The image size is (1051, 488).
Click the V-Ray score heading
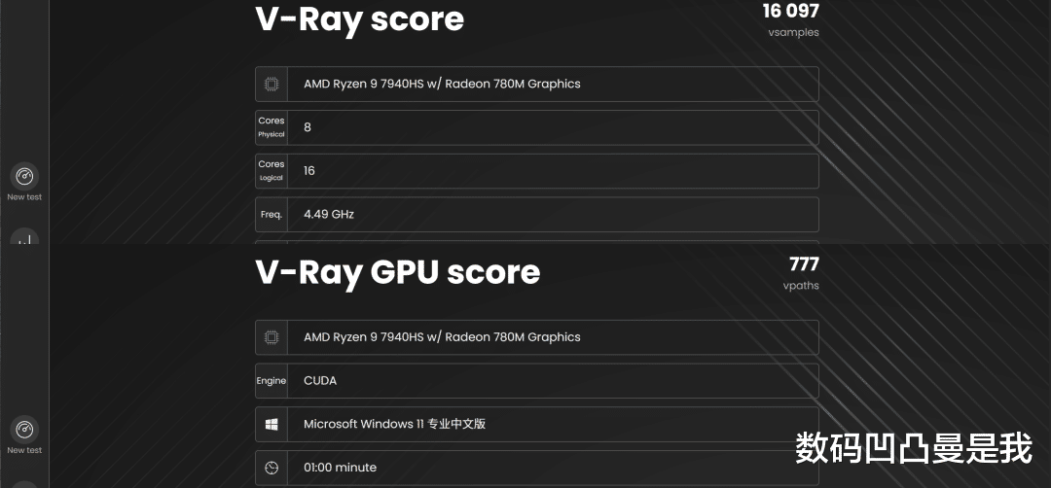pyautogui.click(x=359, y=18)
